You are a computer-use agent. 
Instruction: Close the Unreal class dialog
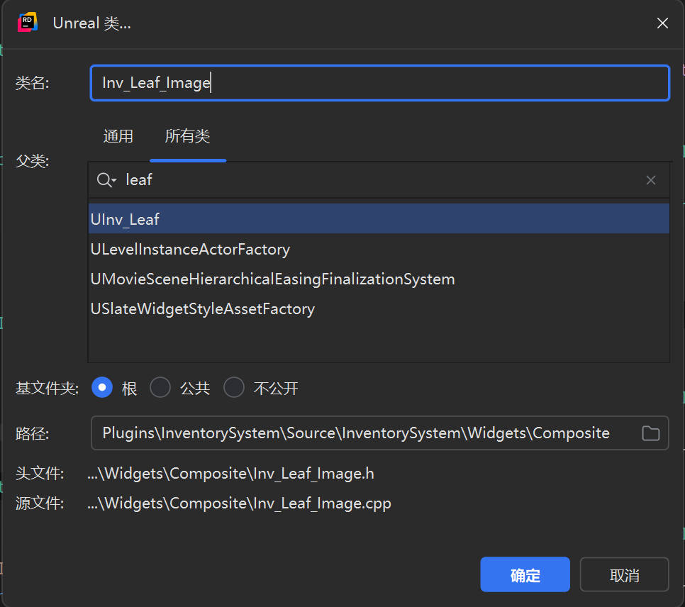662,23
